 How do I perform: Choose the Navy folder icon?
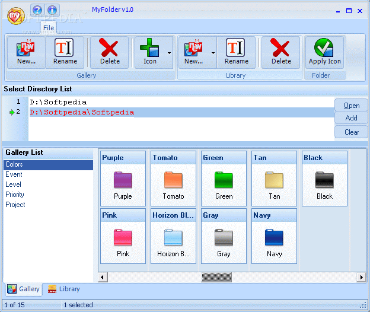point(274,237)
